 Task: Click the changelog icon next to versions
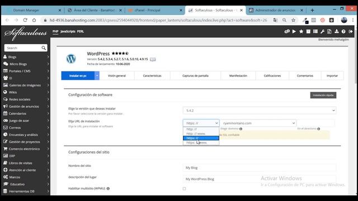pos(153,59)
